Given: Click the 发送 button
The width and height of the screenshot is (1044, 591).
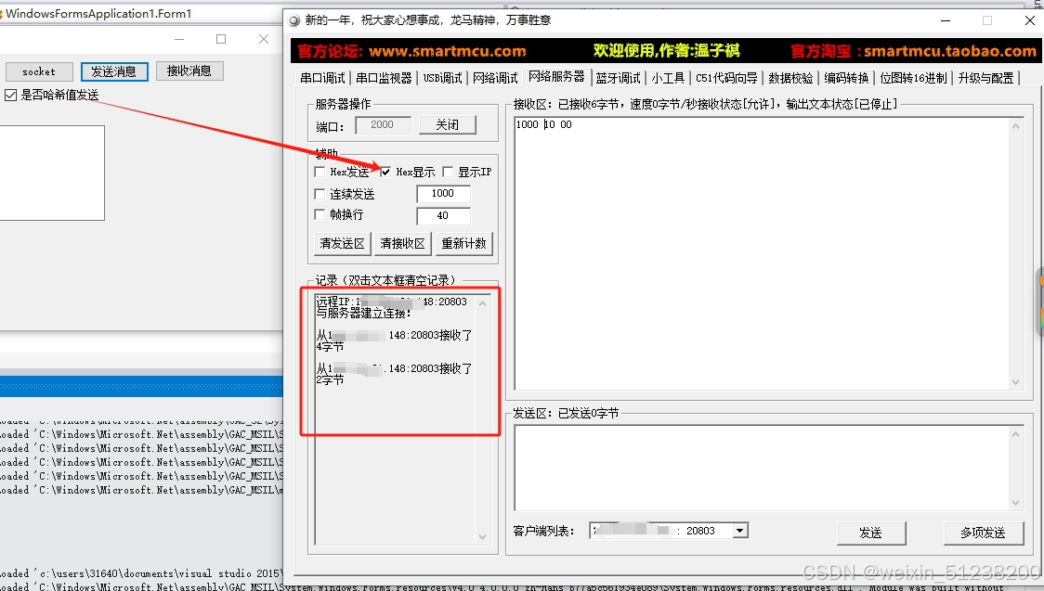Looking at the screenshot, I should pos(871,533).
